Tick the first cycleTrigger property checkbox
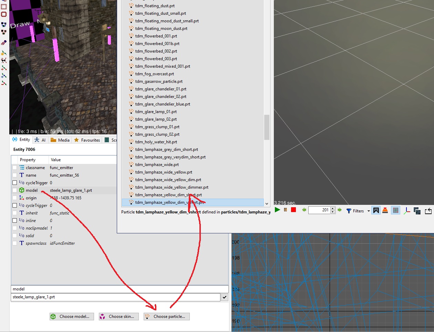 (14, 183)
